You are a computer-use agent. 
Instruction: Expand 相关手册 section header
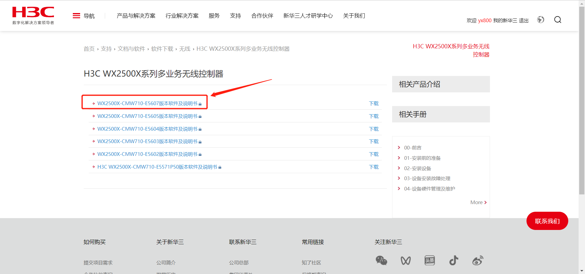click(x=441, y=114)
